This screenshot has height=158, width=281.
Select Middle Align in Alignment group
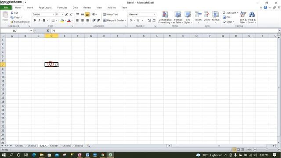tap(83, 14)
